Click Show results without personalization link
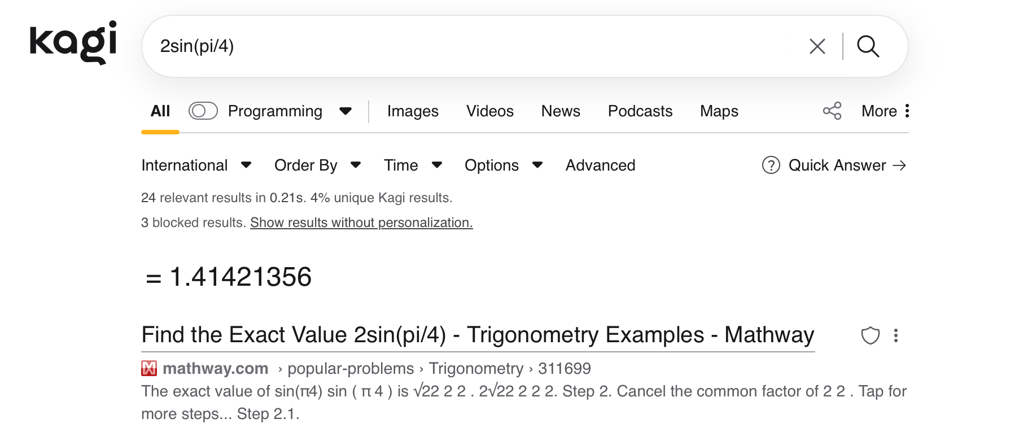1032x445 pixels. point(361,223)
